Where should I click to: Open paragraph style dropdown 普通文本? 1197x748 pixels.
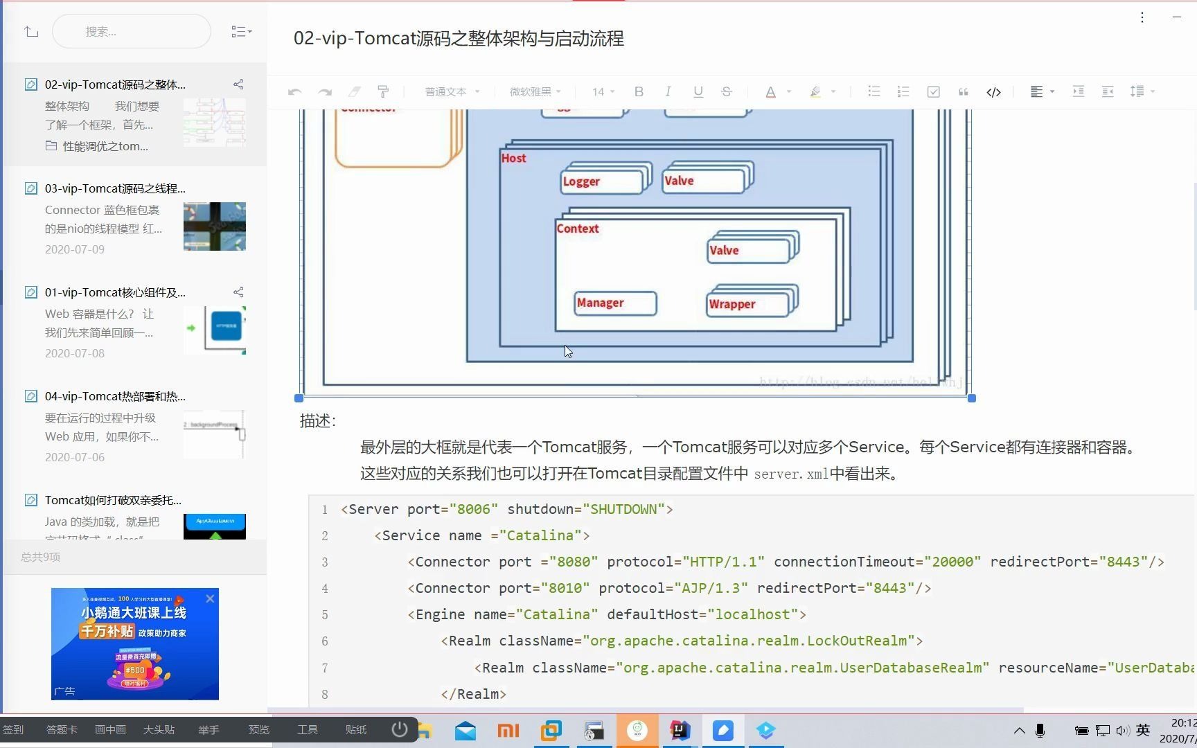coord(452,91)
